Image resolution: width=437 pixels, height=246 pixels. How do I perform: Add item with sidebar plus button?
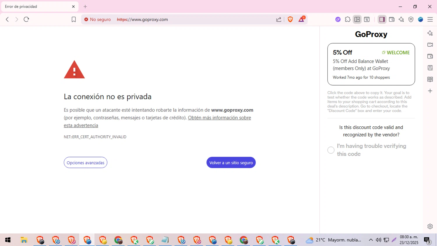430,91
